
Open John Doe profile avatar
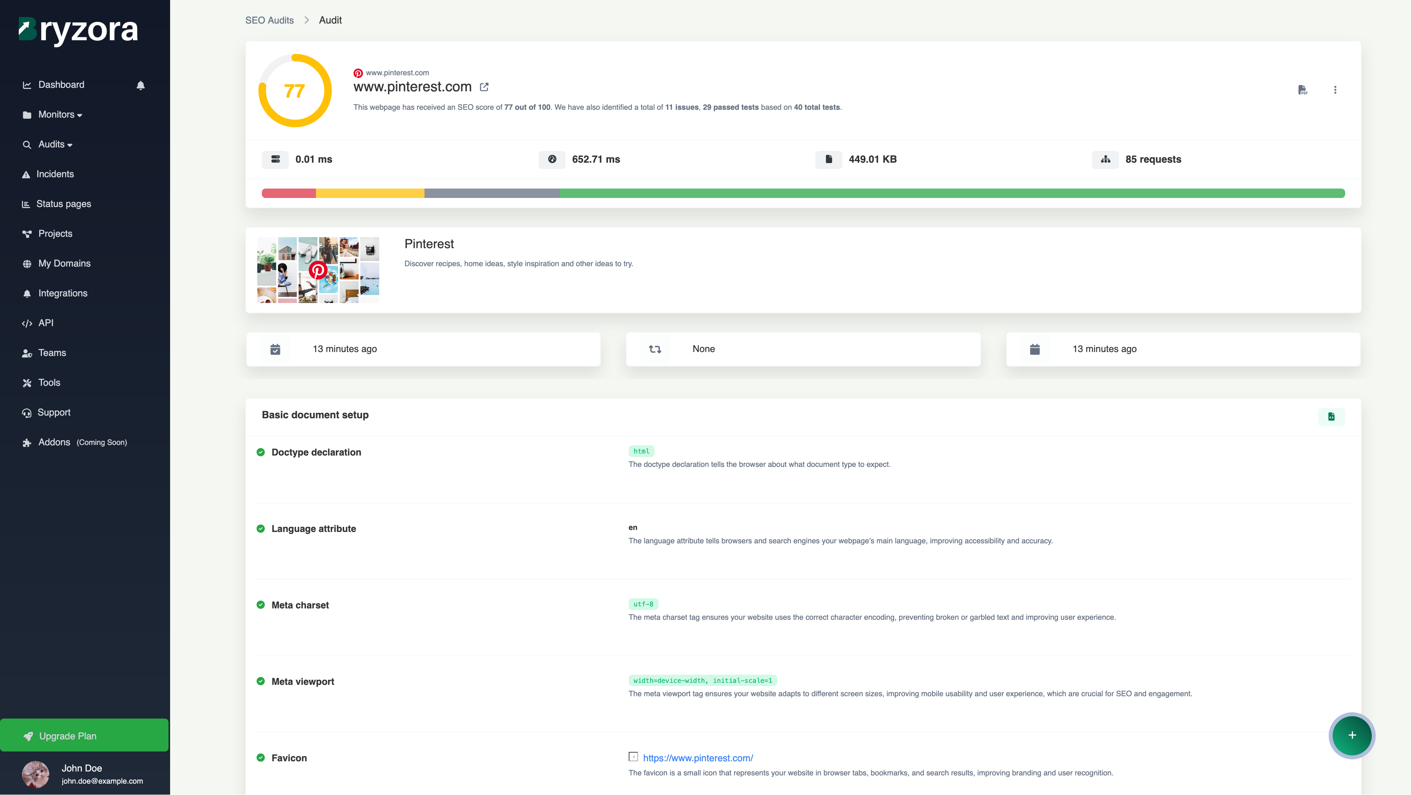pyautogui.click(x=36, y=774)
